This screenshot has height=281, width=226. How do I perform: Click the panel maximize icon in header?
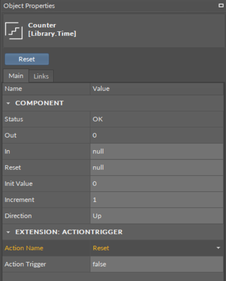point(221,5)
